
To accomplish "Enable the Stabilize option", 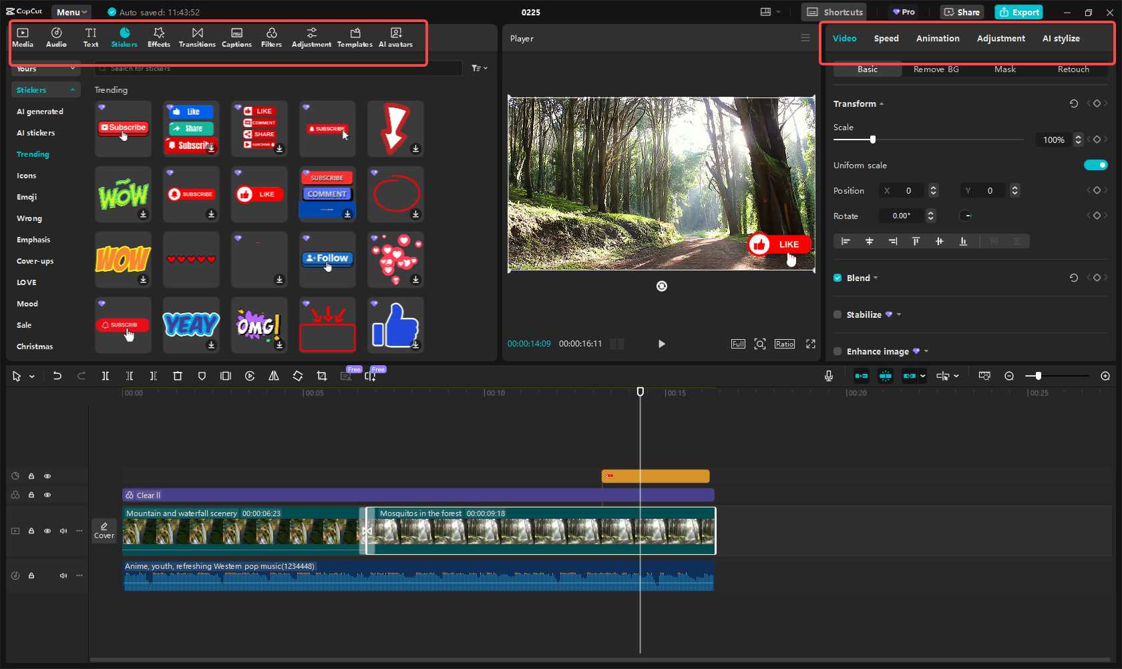I will pyautogui.click(x=837, y=314).
